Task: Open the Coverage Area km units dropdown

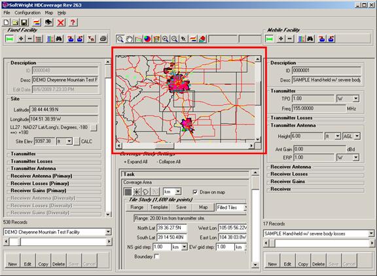Action: click(x=178, y=191)
